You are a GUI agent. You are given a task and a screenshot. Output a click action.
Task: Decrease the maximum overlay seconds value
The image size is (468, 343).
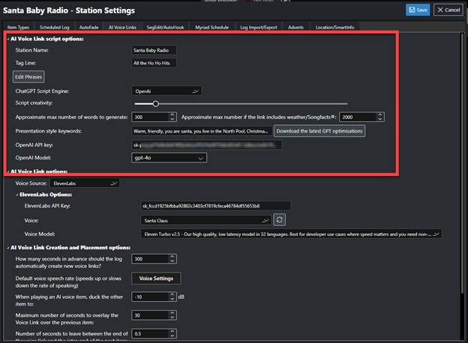coord(172,318)
